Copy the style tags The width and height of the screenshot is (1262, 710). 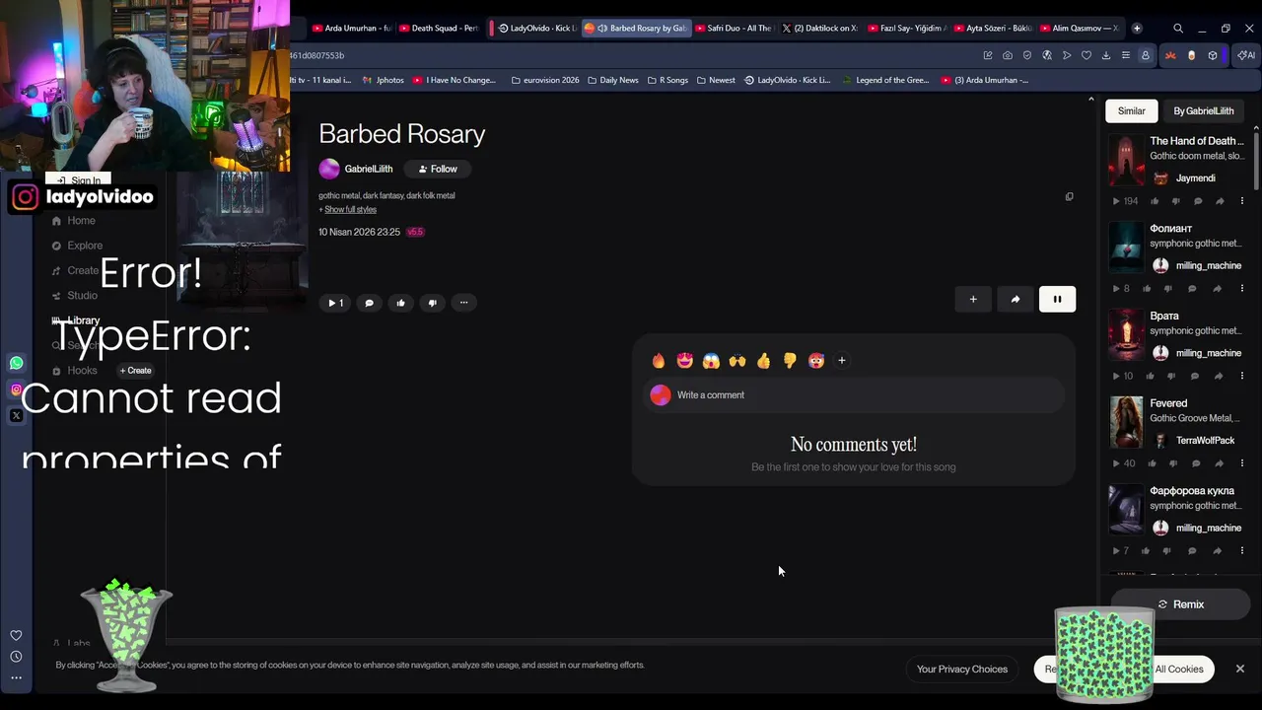[1069, 196]
